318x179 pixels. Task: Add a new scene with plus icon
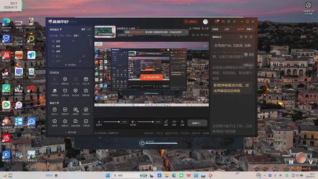(x=89, y=36)
